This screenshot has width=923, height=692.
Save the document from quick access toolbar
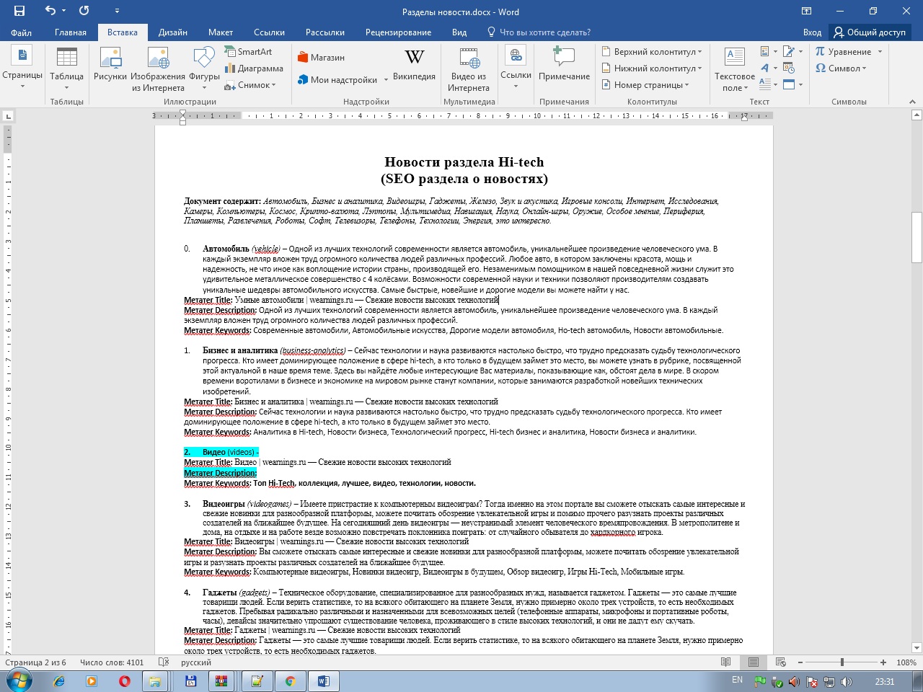19,11
